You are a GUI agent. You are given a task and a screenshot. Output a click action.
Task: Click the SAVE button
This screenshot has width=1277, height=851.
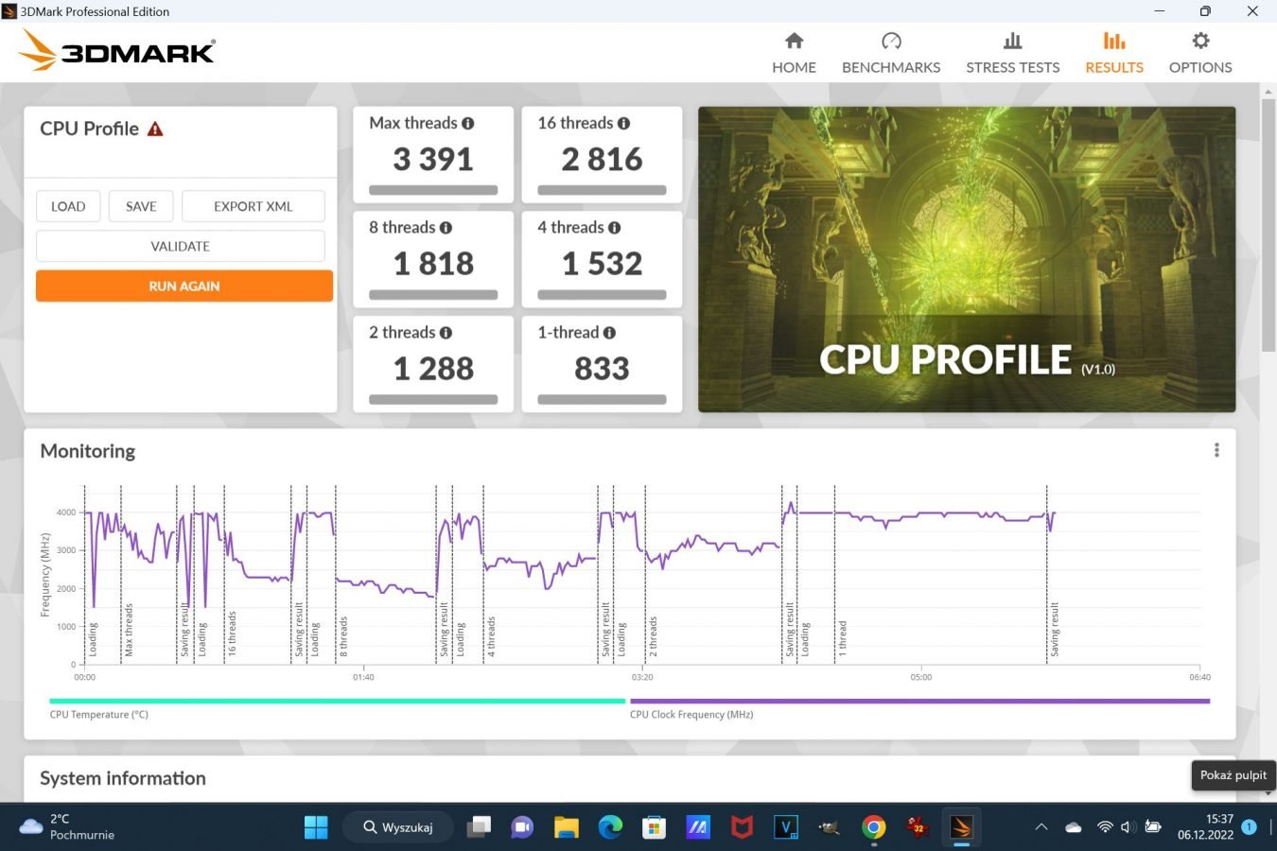point(141,206)
